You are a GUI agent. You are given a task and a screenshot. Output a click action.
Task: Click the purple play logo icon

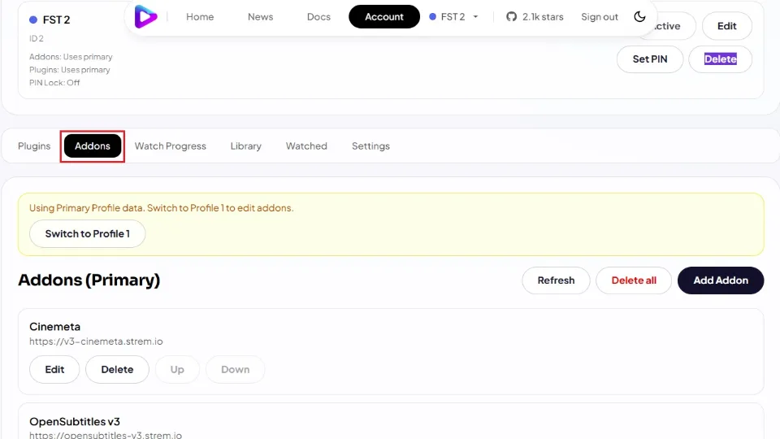pyautogui.click(x=145, y=17)
